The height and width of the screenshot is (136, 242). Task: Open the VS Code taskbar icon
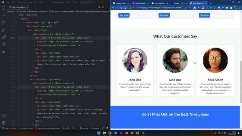pos(115,133)
